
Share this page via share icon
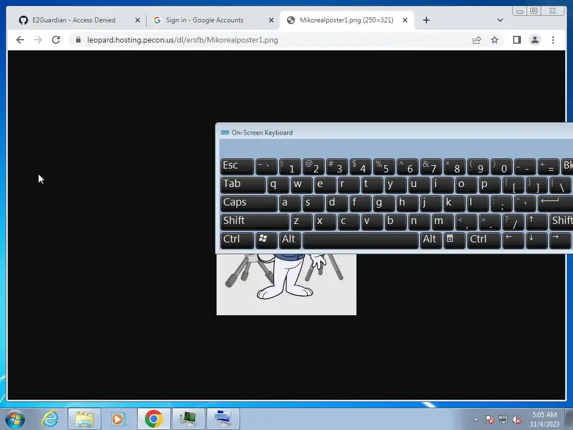coord(477,40)
